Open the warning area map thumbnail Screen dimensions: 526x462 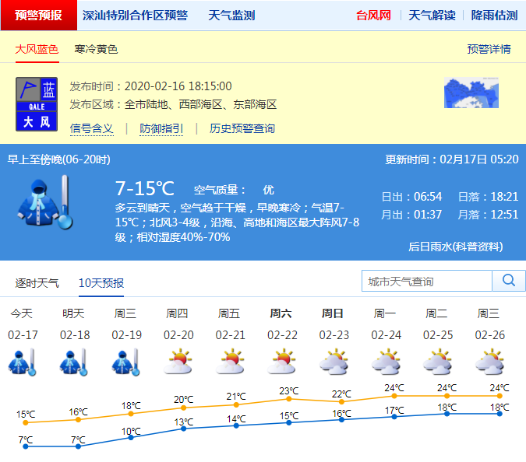pyautogui.click(x=471, y=93)
